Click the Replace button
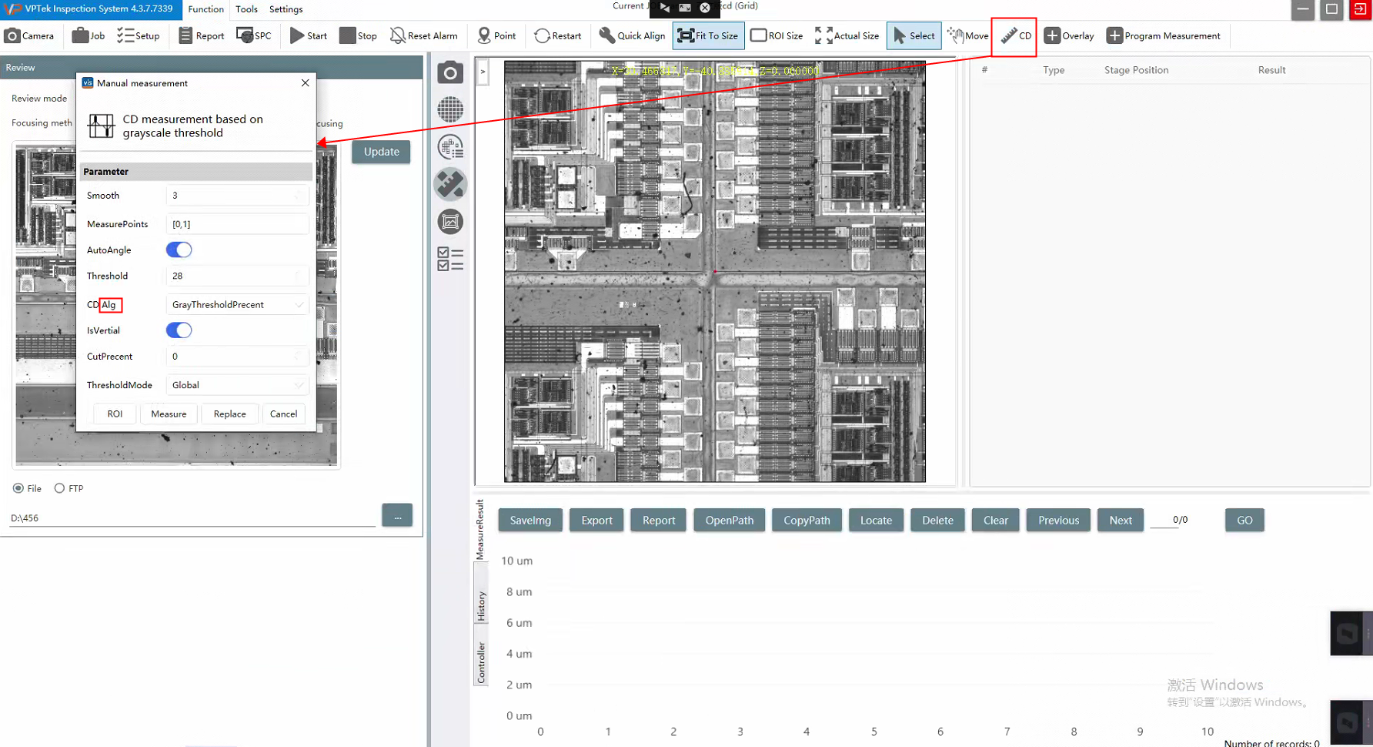Screen dimensions: 1373x747 [x=229, y=414]
